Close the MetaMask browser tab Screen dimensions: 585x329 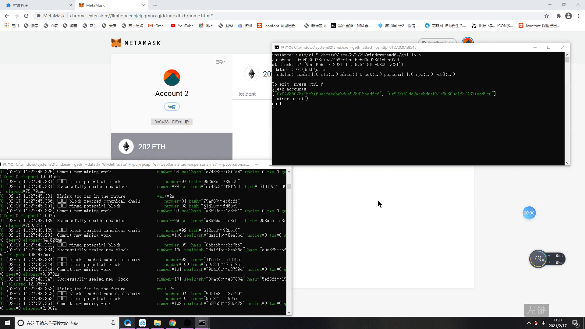144,5
